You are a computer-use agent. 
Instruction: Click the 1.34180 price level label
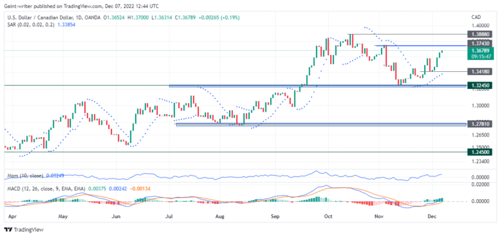click(479, 71)
